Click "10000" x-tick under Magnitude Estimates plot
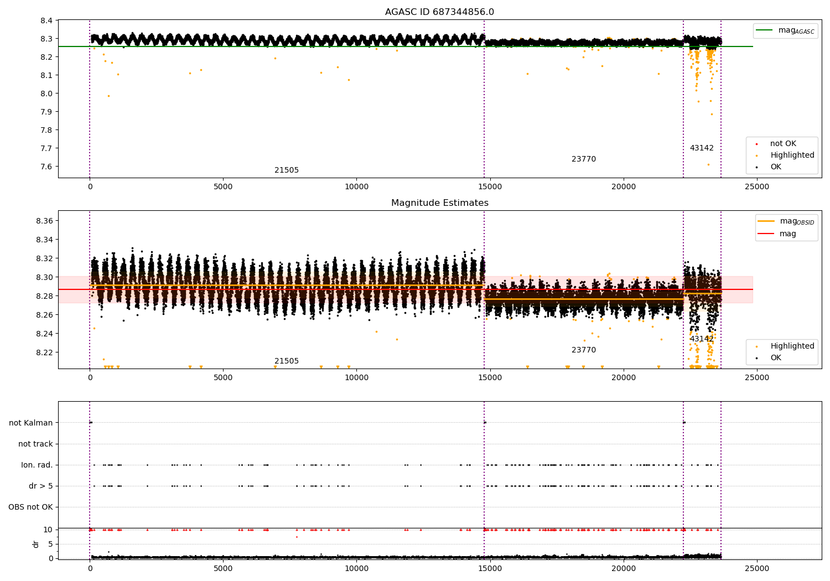Viewport: 830px width, 581px height. click(x=357, y=378)
